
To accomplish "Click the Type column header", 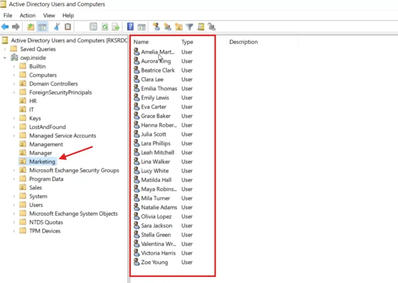I will [x=187, y=42].
